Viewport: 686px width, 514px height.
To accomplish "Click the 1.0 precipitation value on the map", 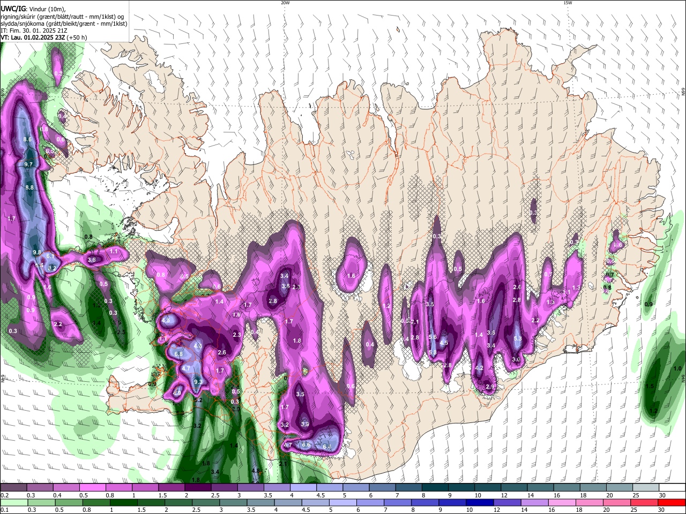I will [677, 368].
